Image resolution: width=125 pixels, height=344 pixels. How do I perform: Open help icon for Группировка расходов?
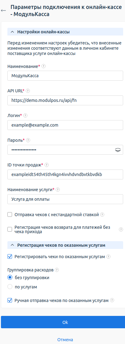click(x=57, y=270)
